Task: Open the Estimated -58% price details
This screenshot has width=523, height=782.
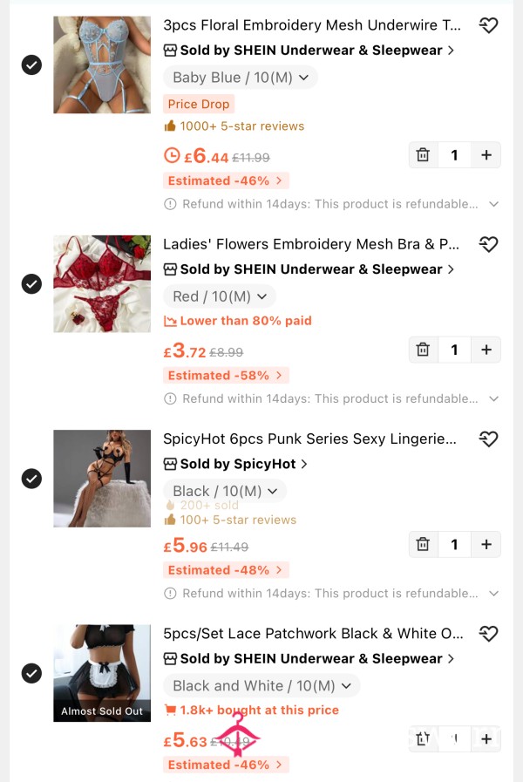Action: [225, 376]
